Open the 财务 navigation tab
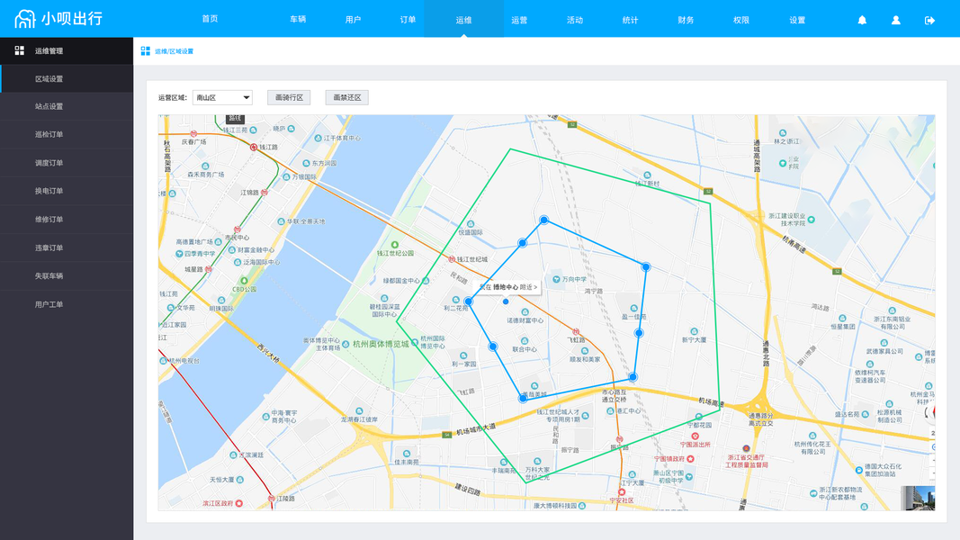This screenshot has width=960, height=540. pyautogui.click(x=686, y=20)
